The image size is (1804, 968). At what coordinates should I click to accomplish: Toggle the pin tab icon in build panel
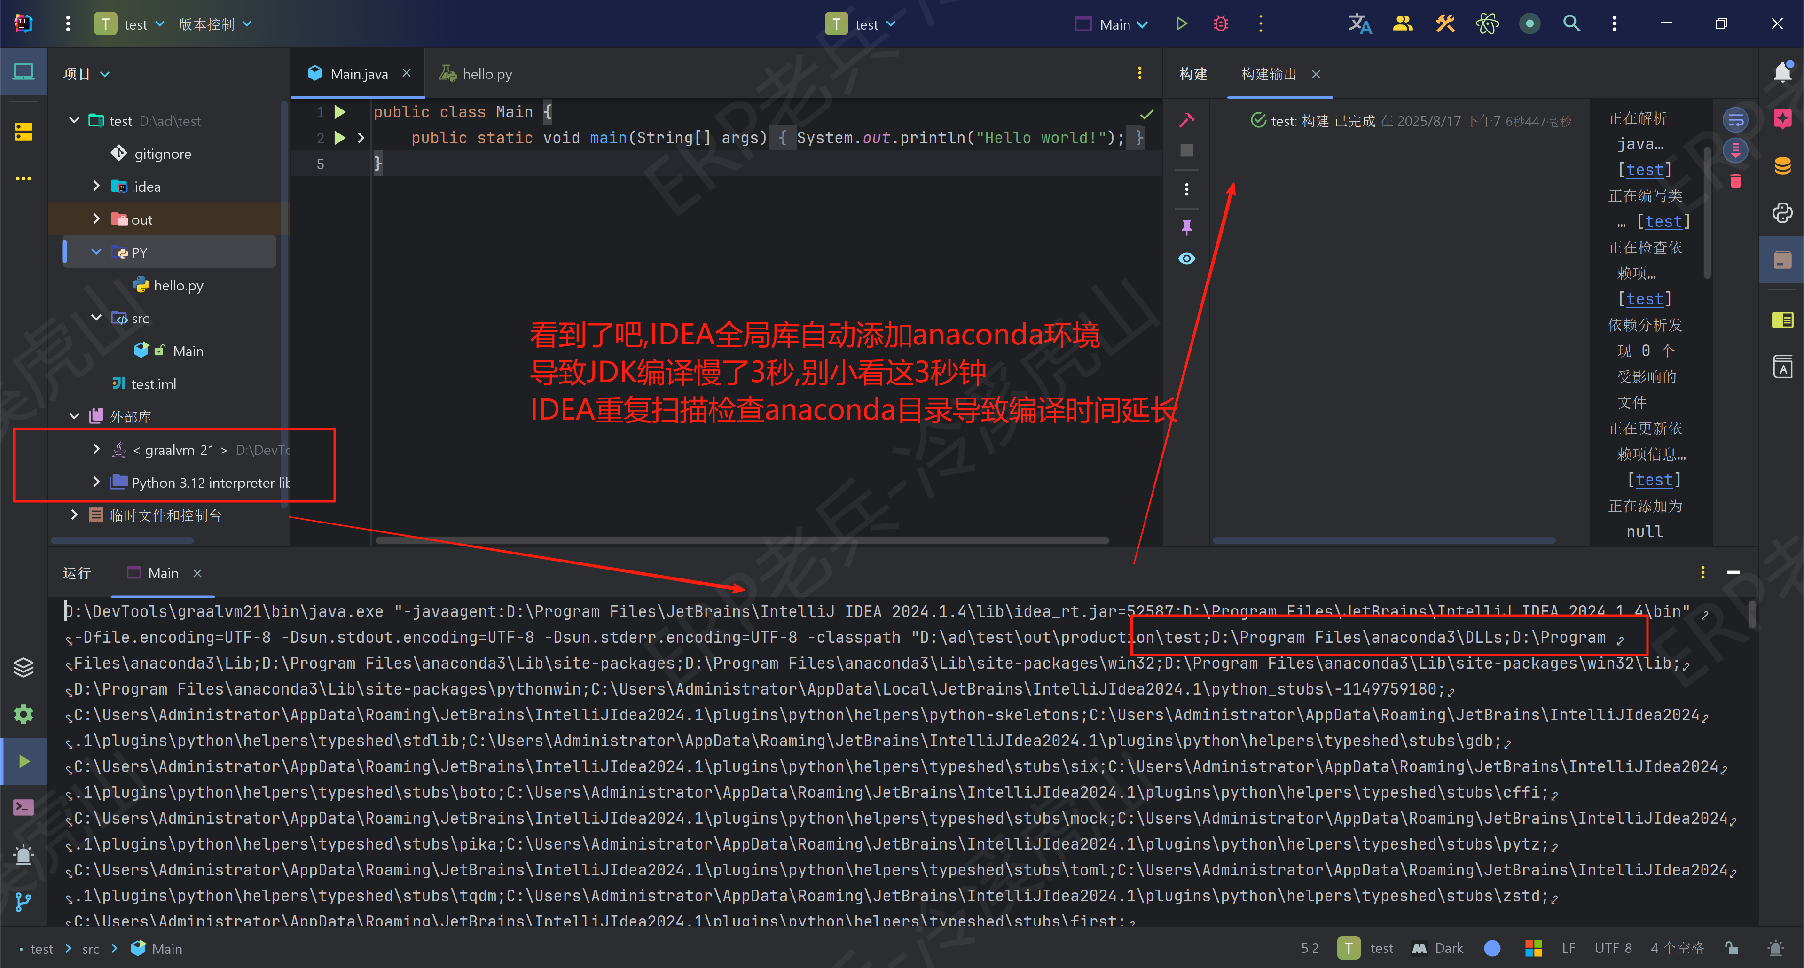[x=1186, y=227]
